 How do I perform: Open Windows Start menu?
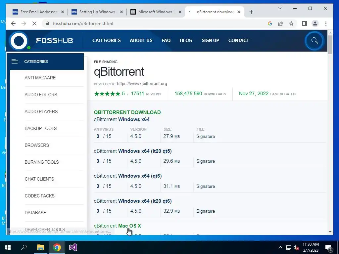(x=8, y=247)
